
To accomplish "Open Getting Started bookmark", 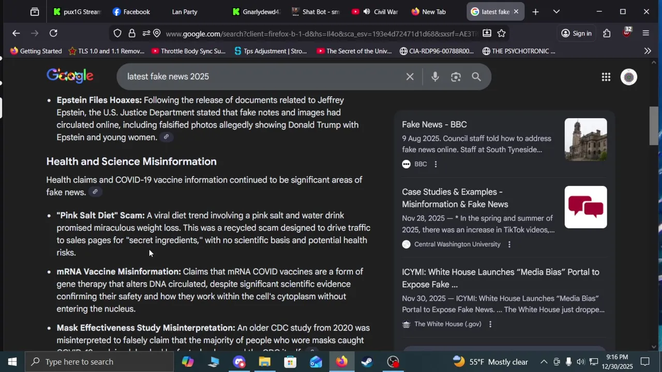I will click(36, 51).
